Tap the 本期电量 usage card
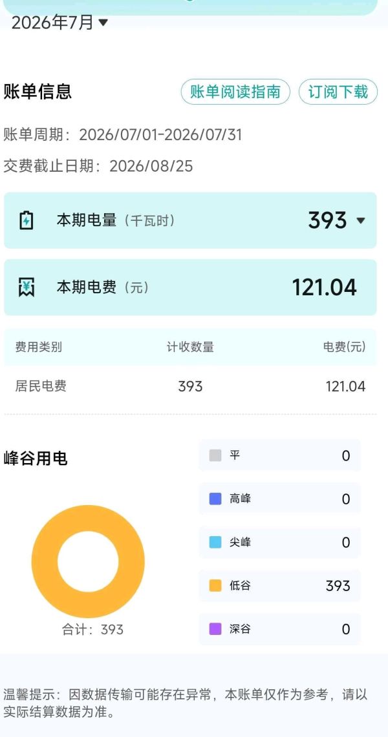This screenshot has height=737, width=388. [190, 220]
